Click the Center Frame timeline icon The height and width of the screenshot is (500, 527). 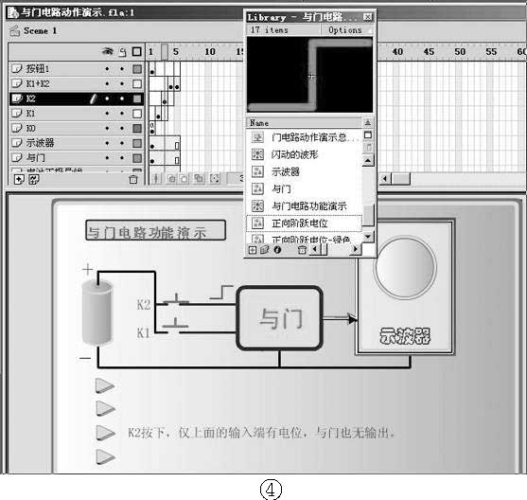click(155, 178)
